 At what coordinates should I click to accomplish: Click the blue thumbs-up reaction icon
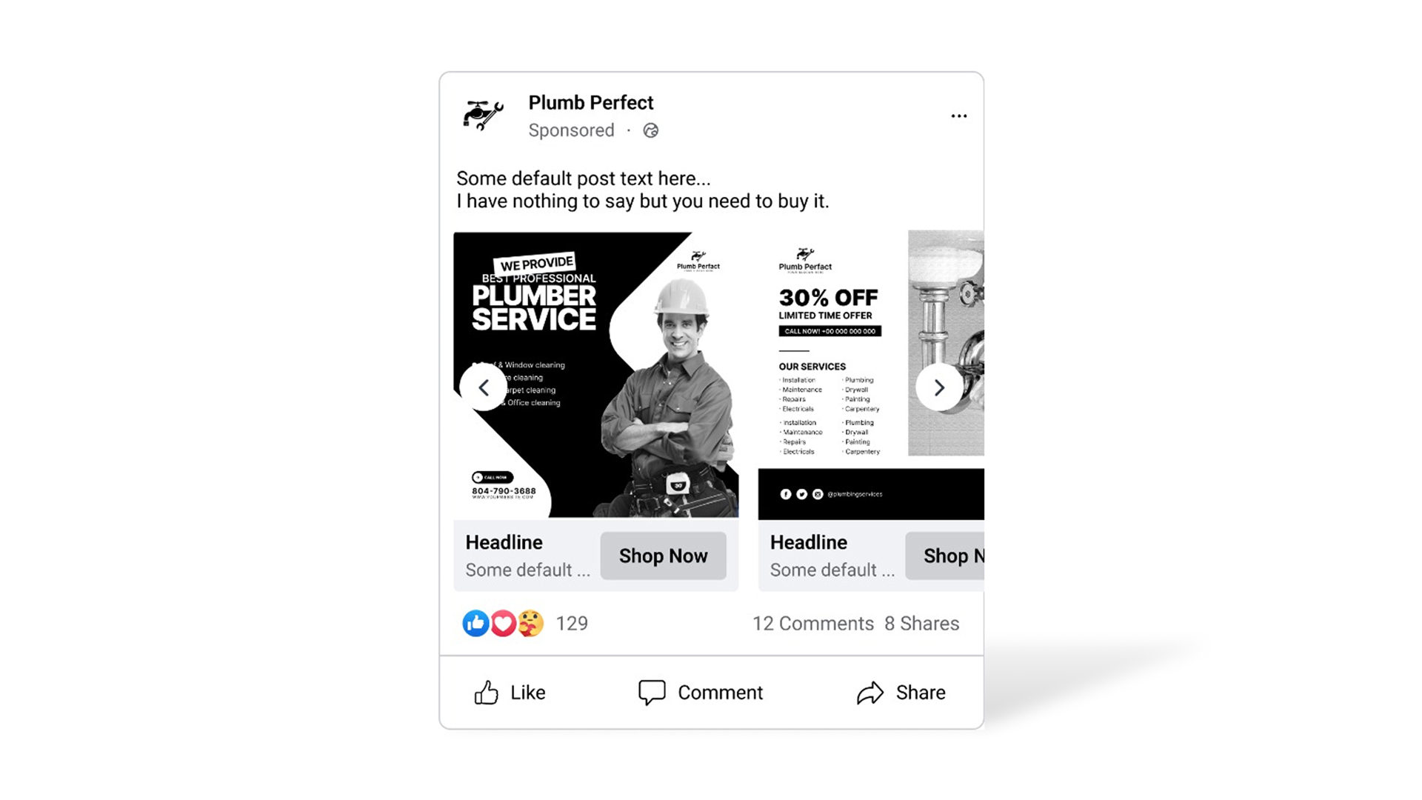475,623
